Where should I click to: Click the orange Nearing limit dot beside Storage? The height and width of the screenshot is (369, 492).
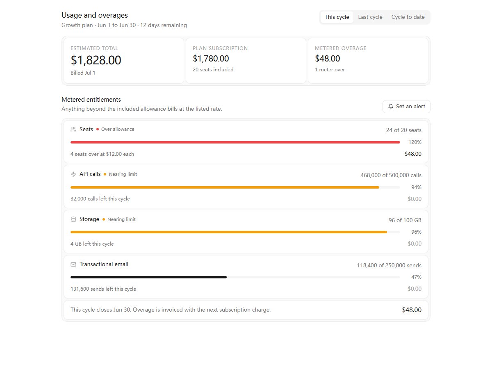click(x=104, y=219)
